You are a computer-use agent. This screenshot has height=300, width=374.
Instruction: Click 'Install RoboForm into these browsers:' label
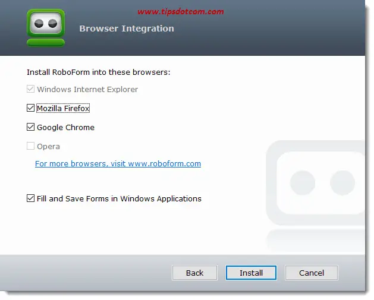(99, 72)
